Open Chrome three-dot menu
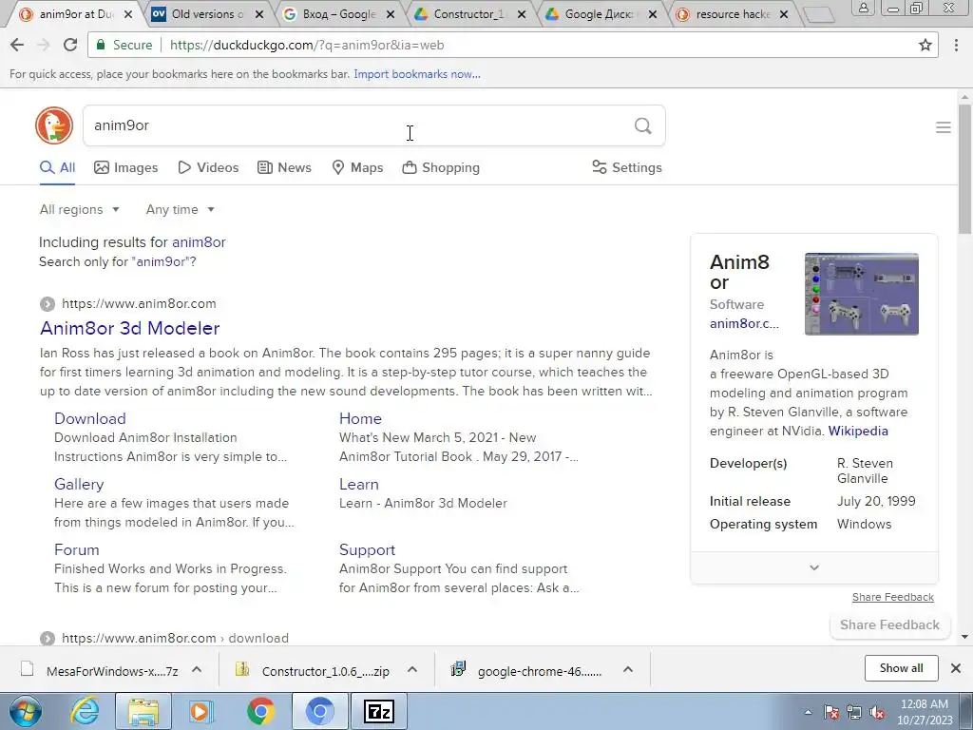973x730 pixels. (956, 45)
